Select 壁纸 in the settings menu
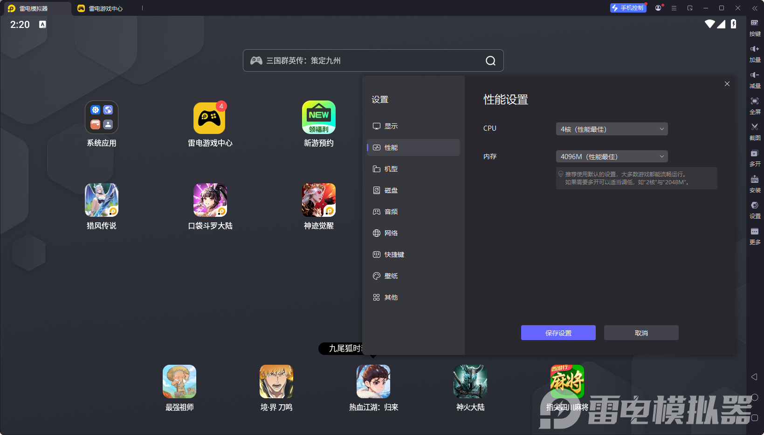The image size is (764, 435). (413, 276)
